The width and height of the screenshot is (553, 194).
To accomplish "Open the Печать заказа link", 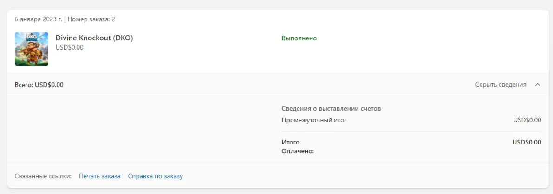I will click(x=99, y=176).
